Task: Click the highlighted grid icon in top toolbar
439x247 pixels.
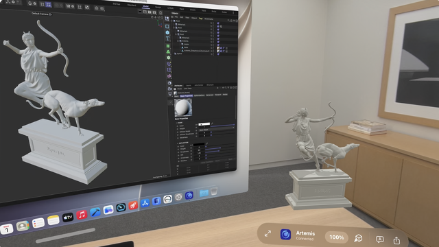Action: [49, 5]
